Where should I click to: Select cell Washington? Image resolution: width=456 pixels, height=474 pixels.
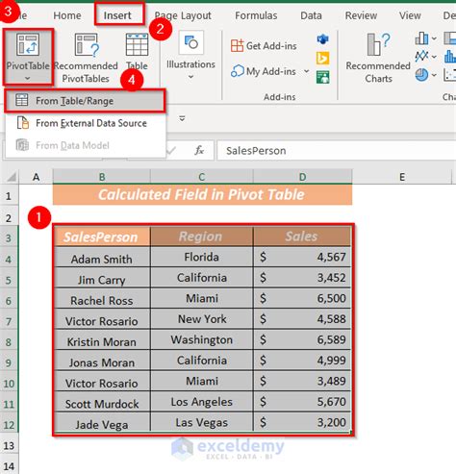[201, 340]
